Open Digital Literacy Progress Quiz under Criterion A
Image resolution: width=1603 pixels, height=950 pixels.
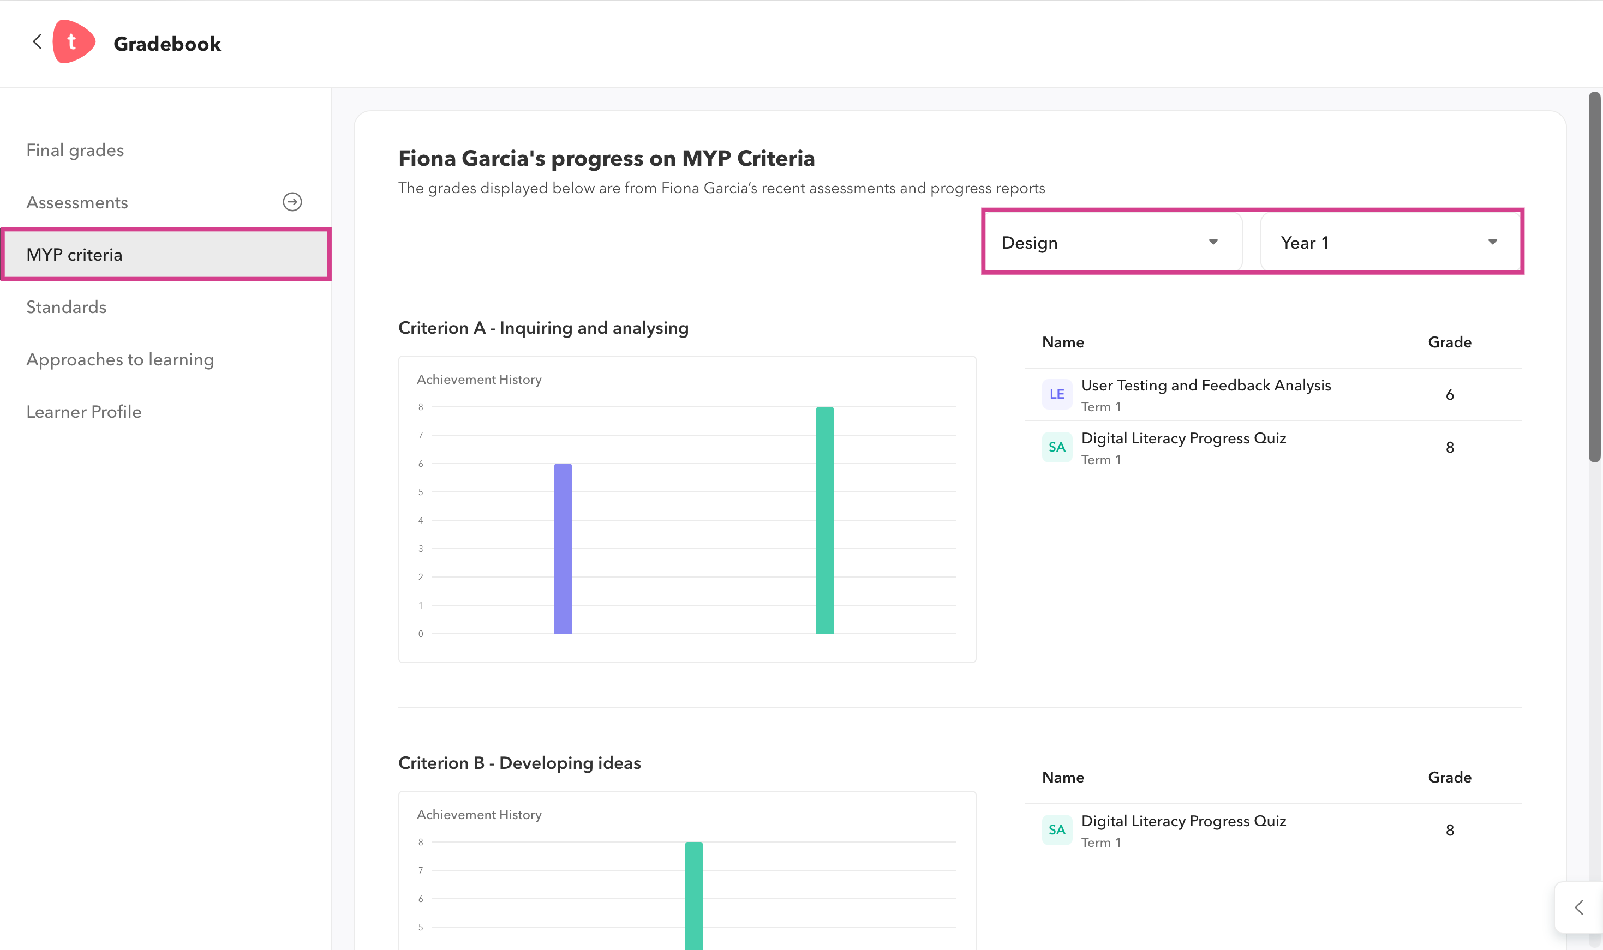(x=1183, y=438)
